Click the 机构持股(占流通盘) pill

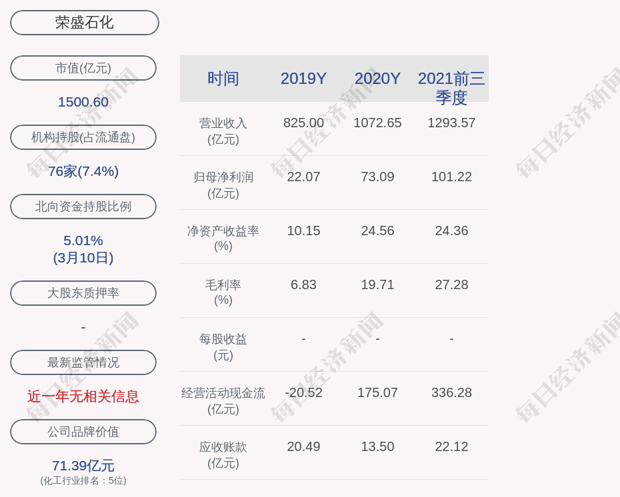(x=83, y=137)
